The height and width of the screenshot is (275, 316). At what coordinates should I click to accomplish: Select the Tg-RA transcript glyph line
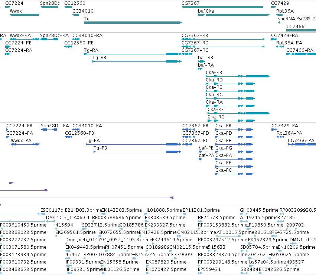point(133,54)
